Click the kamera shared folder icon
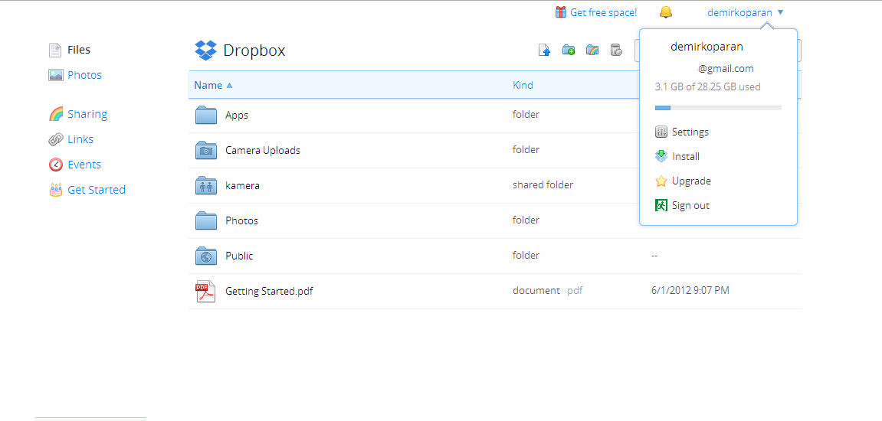This screenshot has width=882, height=421. 206,185
